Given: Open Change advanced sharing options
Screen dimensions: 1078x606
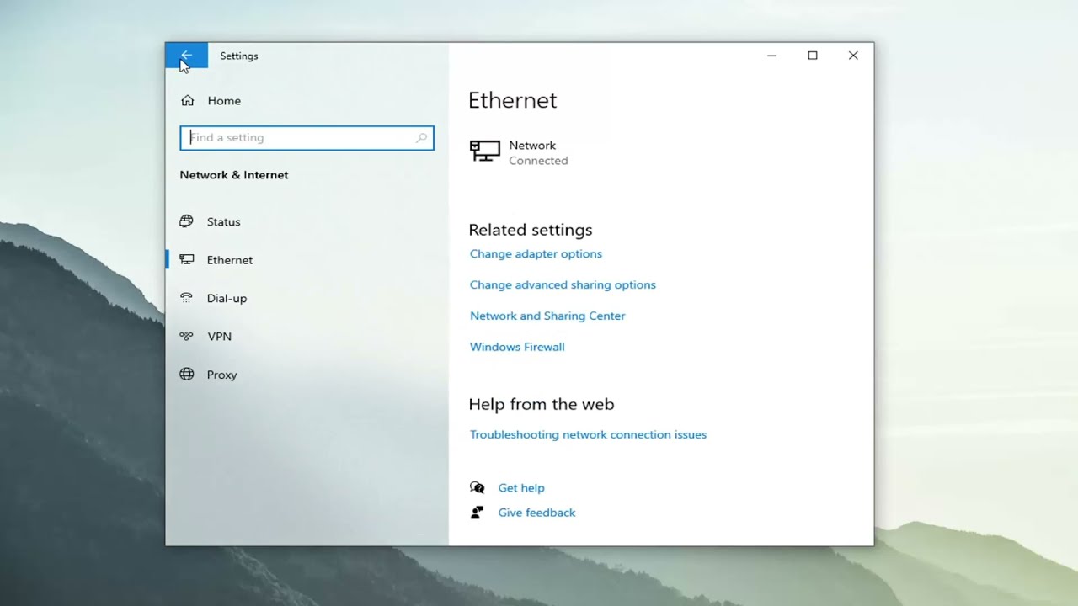Looking at the screenshot, I should point(563,284).
